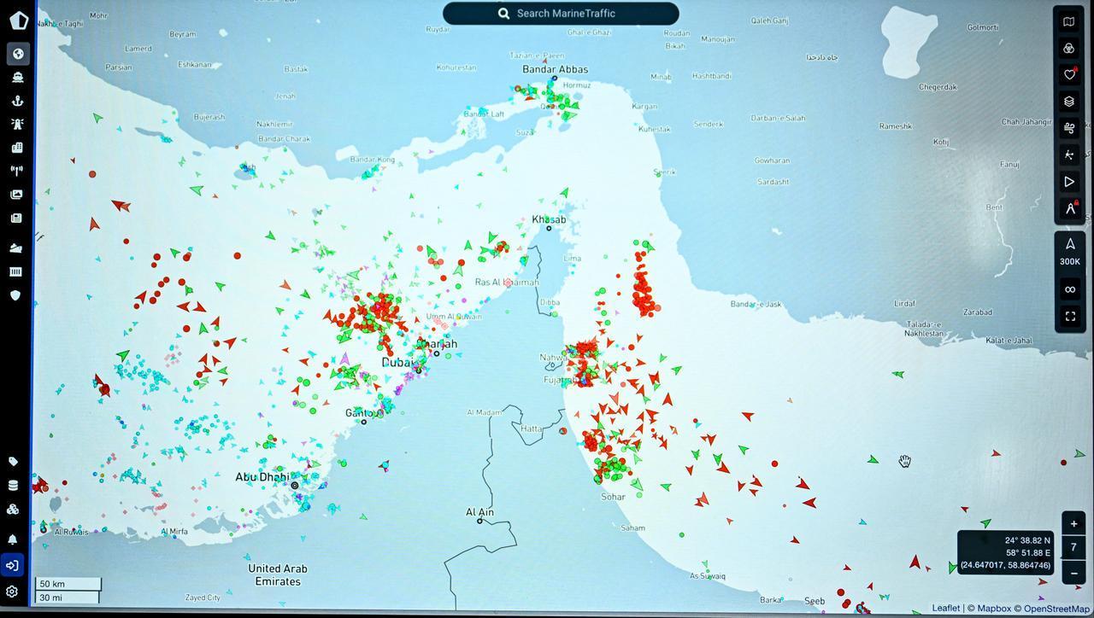Open the nautical guide book icon on right toolbar

pos(1069,21)
